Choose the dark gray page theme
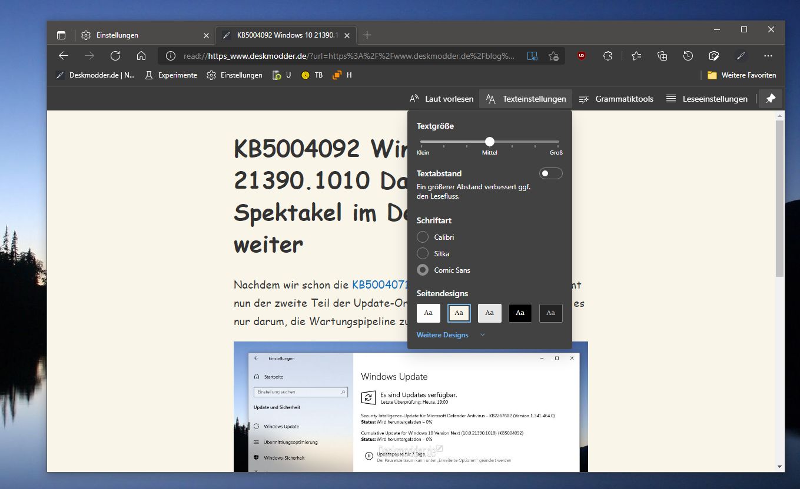Screen dimensions: 800x489 [551, 313]
